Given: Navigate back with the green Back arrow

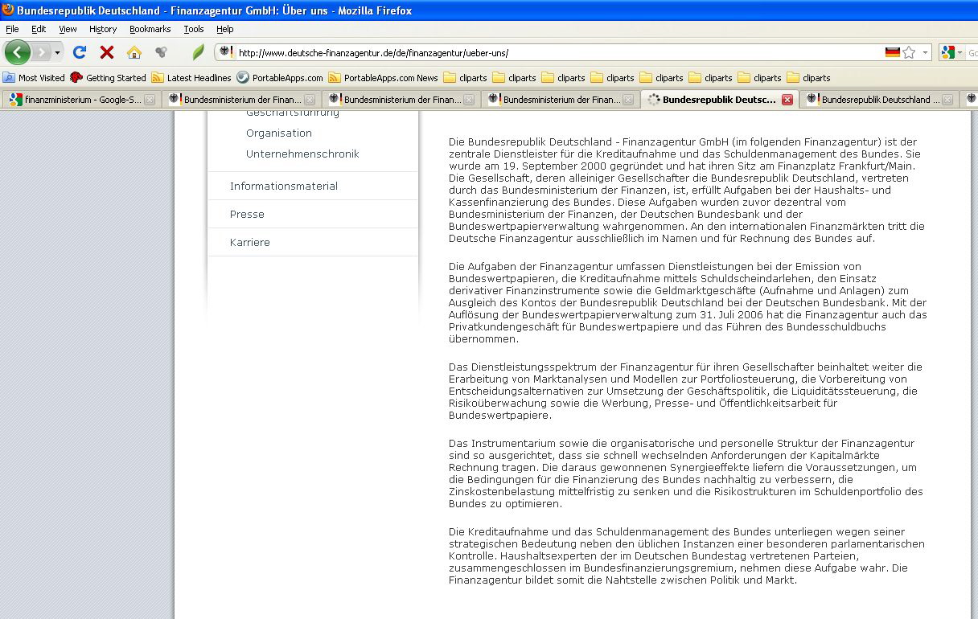Looking at the screenshot, I should [x=18, y=51].
